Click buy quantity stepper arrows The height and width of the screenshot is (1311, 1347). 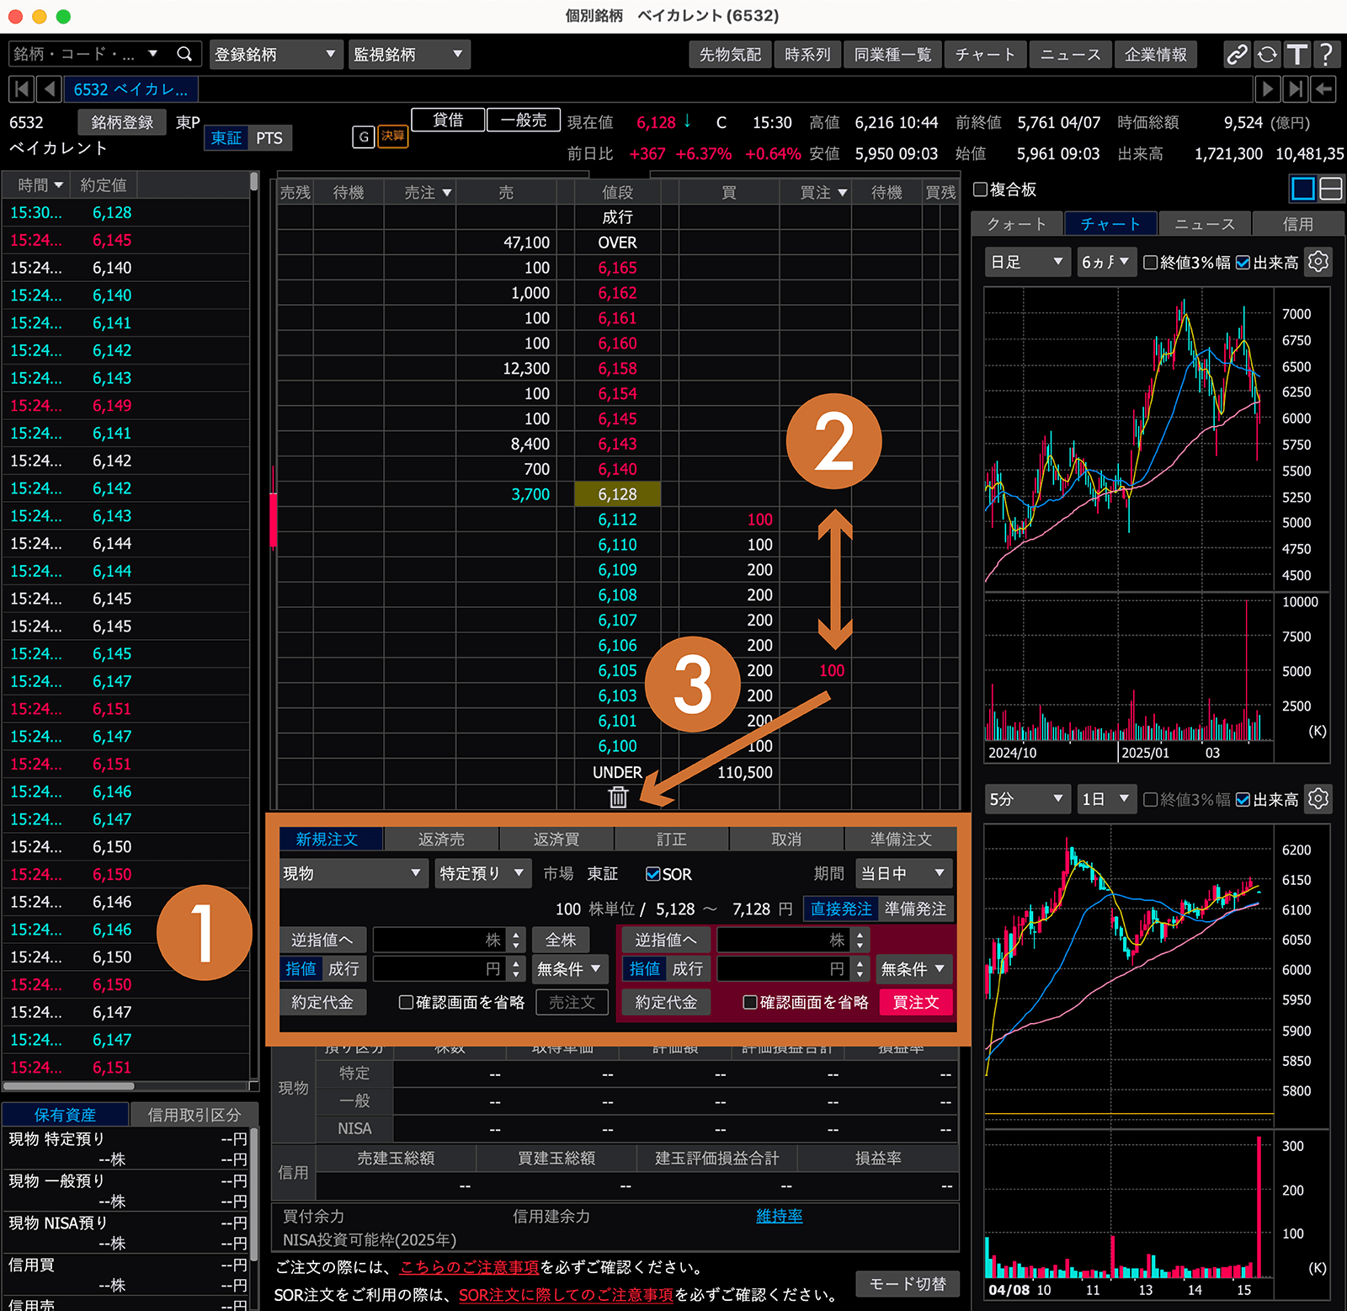pyautogui.click(x=860, y=940)
